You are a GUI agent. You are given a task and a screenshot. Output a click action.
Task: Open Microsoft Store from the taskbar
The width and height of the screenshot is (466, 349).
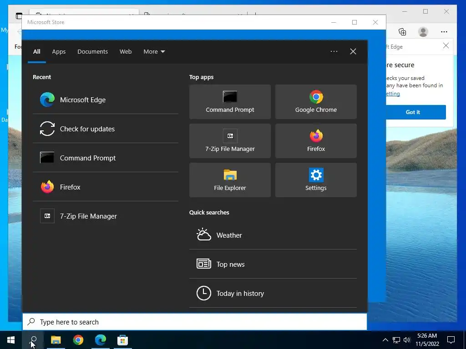pos(123,340)
